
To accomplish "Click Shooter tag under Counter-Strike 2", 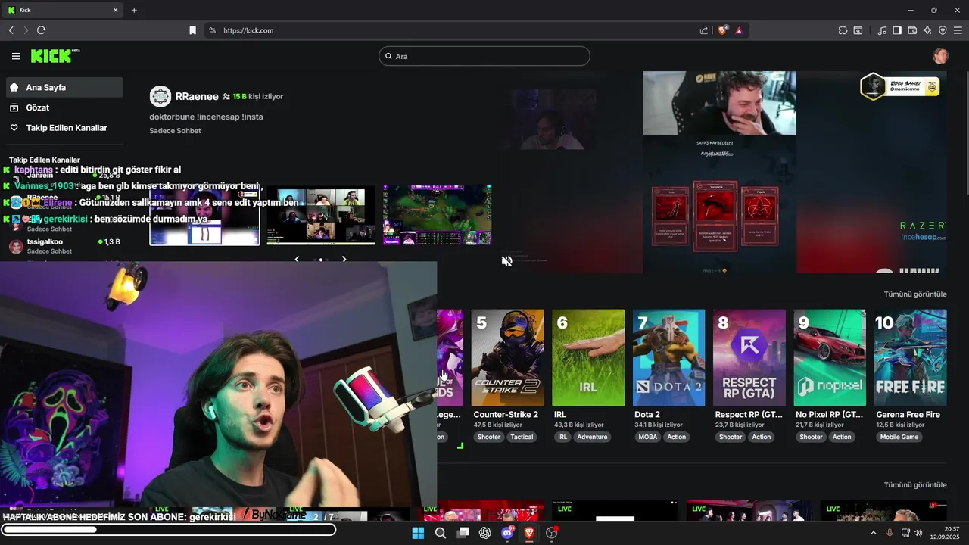I will click(x=489, y=437).
